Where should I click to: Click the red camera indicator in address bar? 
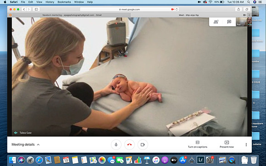pos(173,9)
